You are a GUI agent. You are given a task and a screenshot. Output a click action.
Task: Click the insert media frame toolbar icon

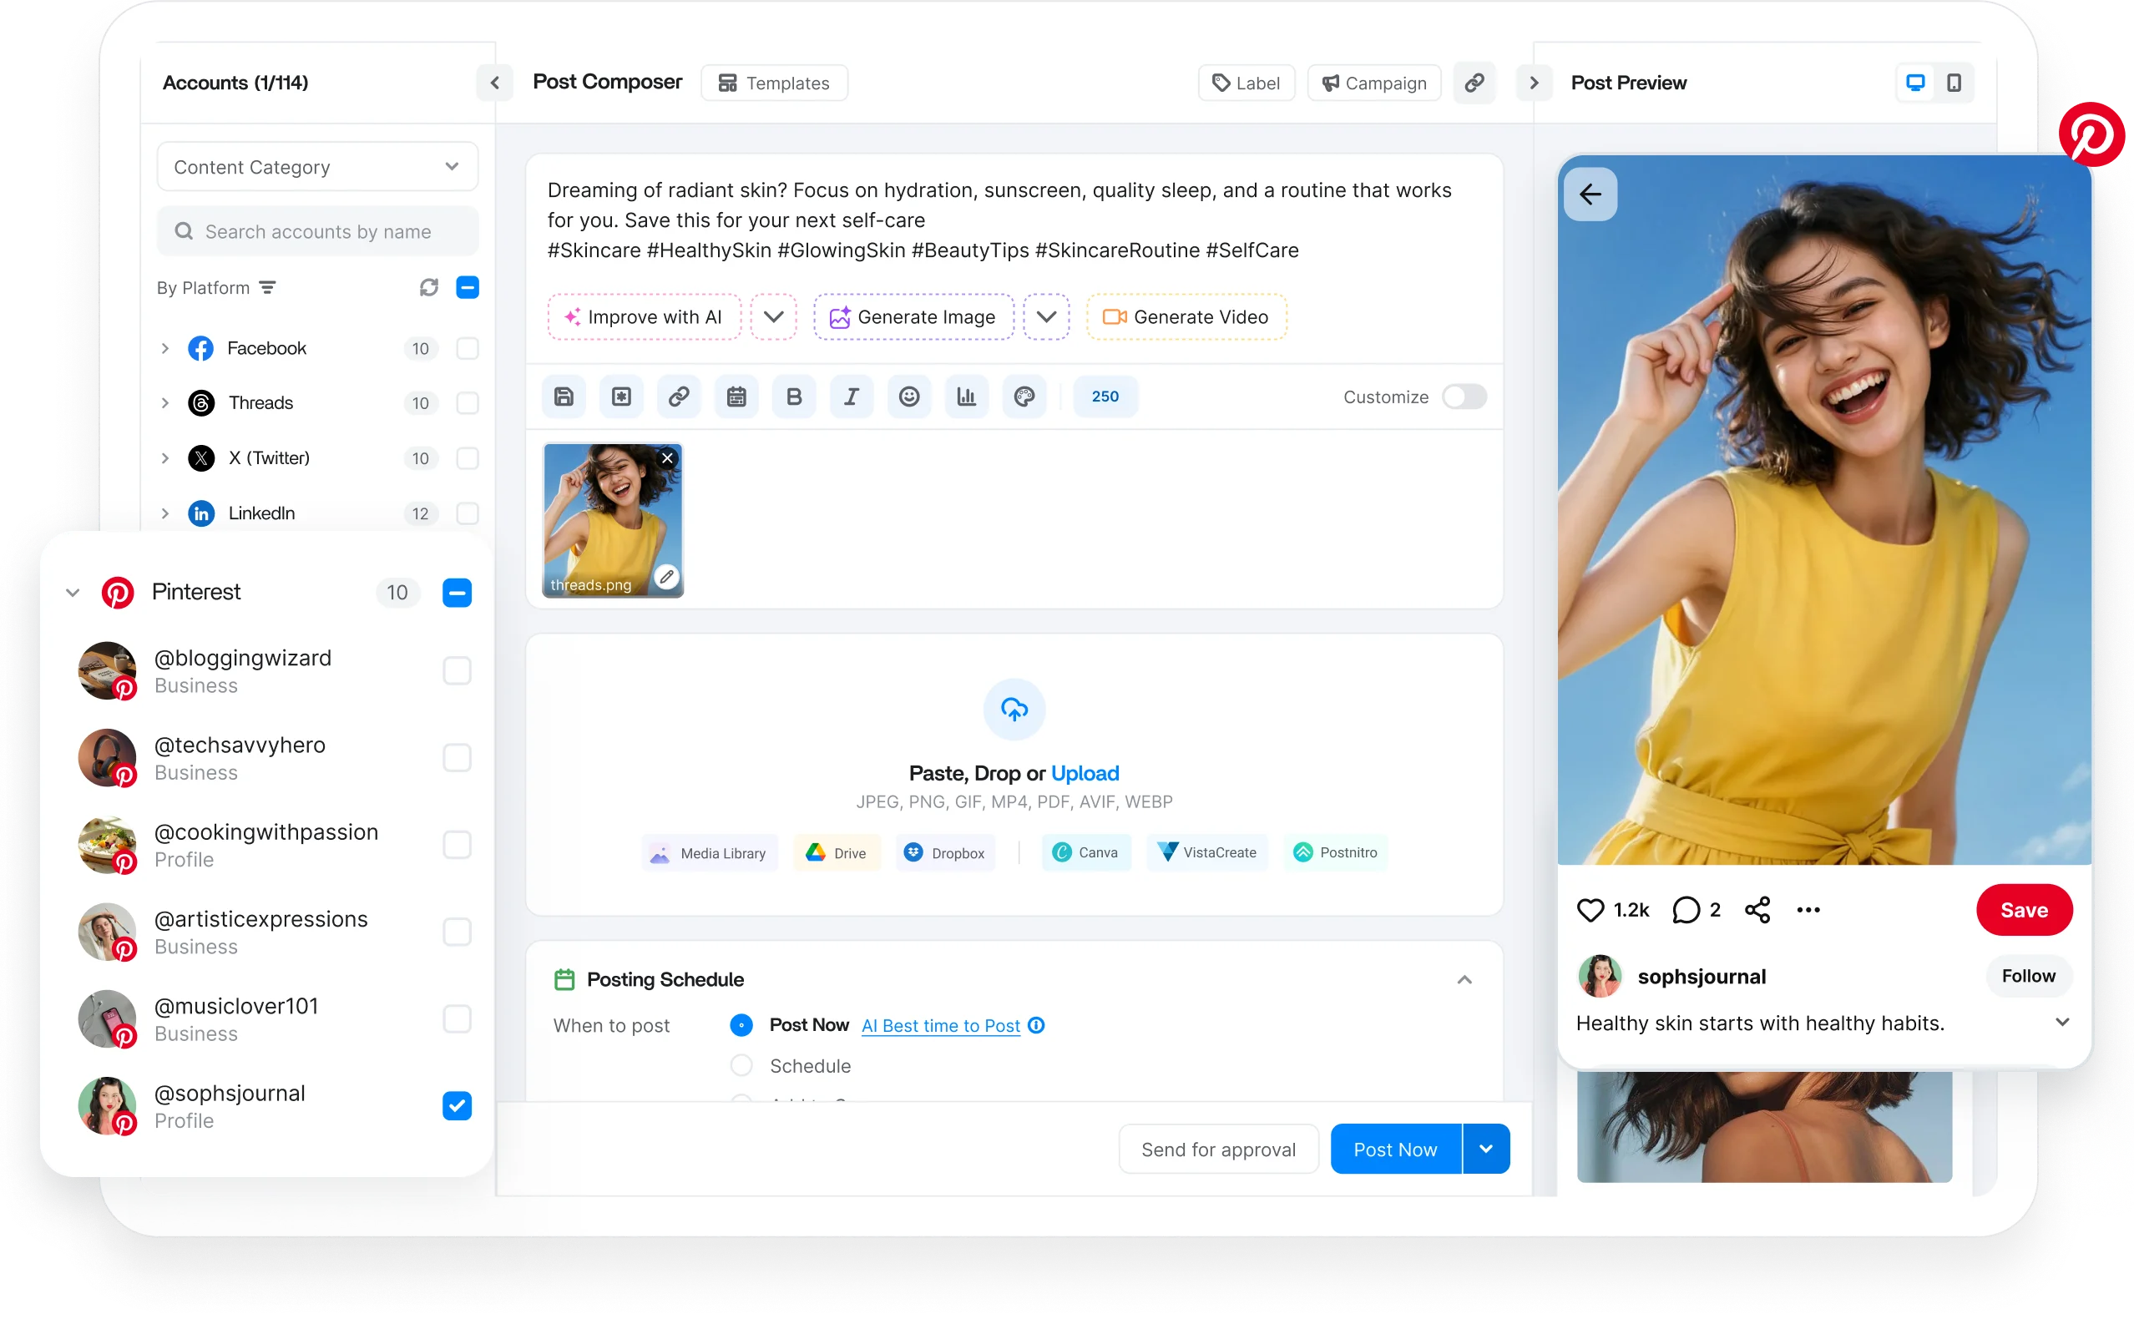621,397
